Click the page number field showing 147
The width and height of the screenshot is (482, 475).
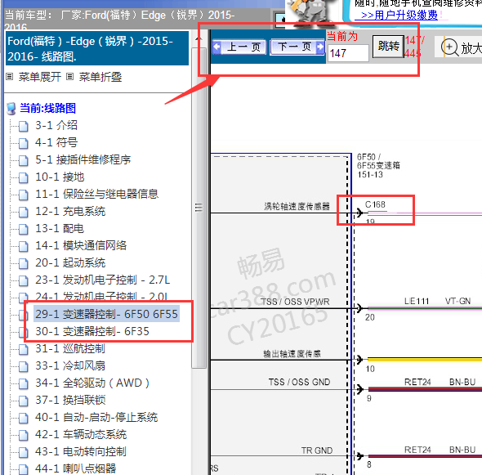click(348, 53)
